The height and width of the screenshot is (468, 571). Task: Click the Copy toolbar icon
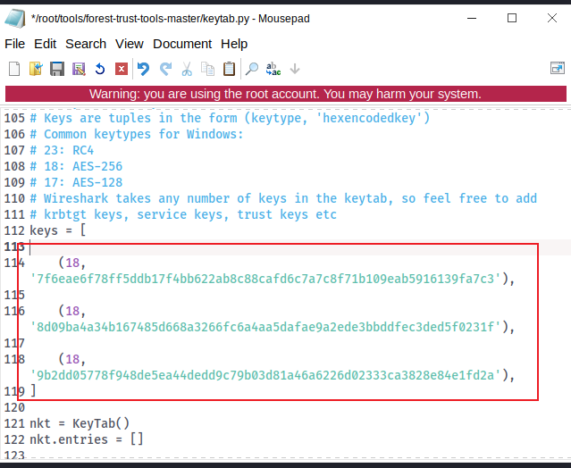click(208, 69)
